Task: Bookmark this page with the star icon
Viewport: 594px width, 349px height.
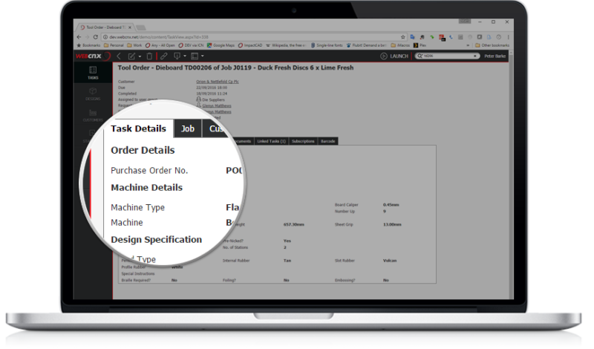Action: click(x=403, y=37)
